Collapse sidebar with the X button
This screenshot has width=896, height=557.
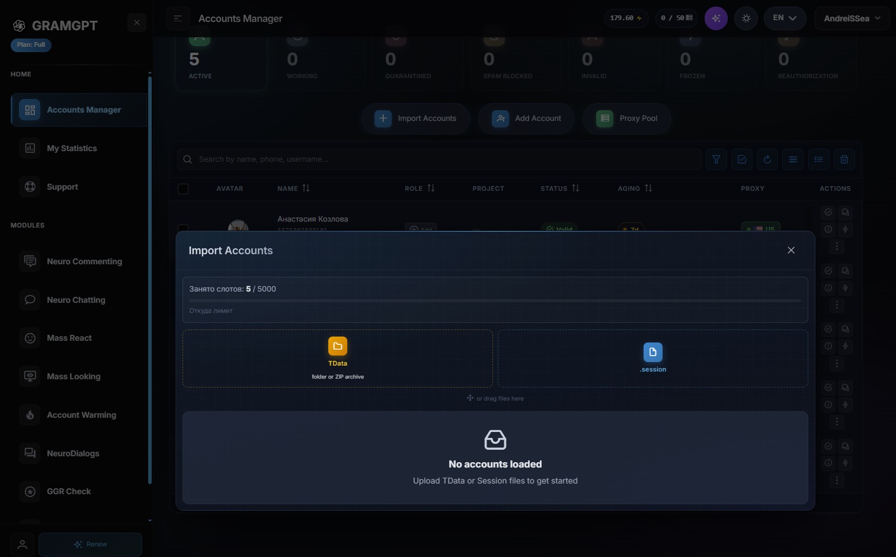137,23
